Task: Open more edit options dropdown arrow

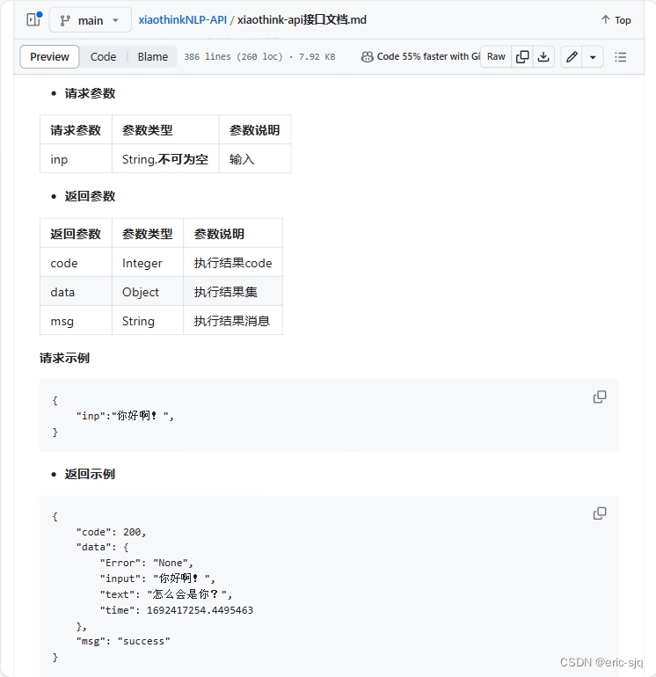Action: [x=593, y=56]
